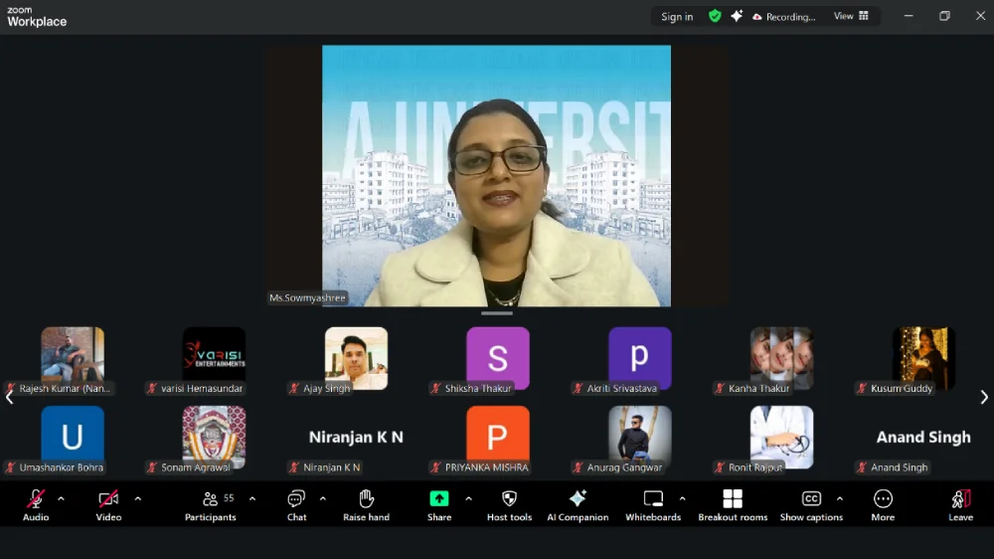Click the Sign in button
Image resolution: width=994 pixels, height=559 pixels.
[677, 17]
